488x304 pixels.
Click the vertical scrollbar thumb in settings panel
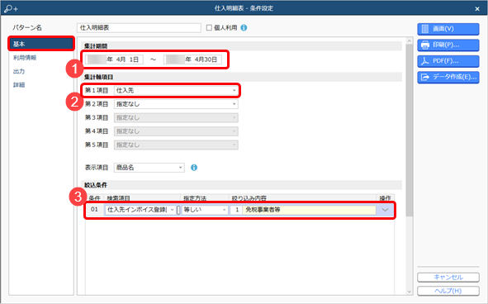410,131
